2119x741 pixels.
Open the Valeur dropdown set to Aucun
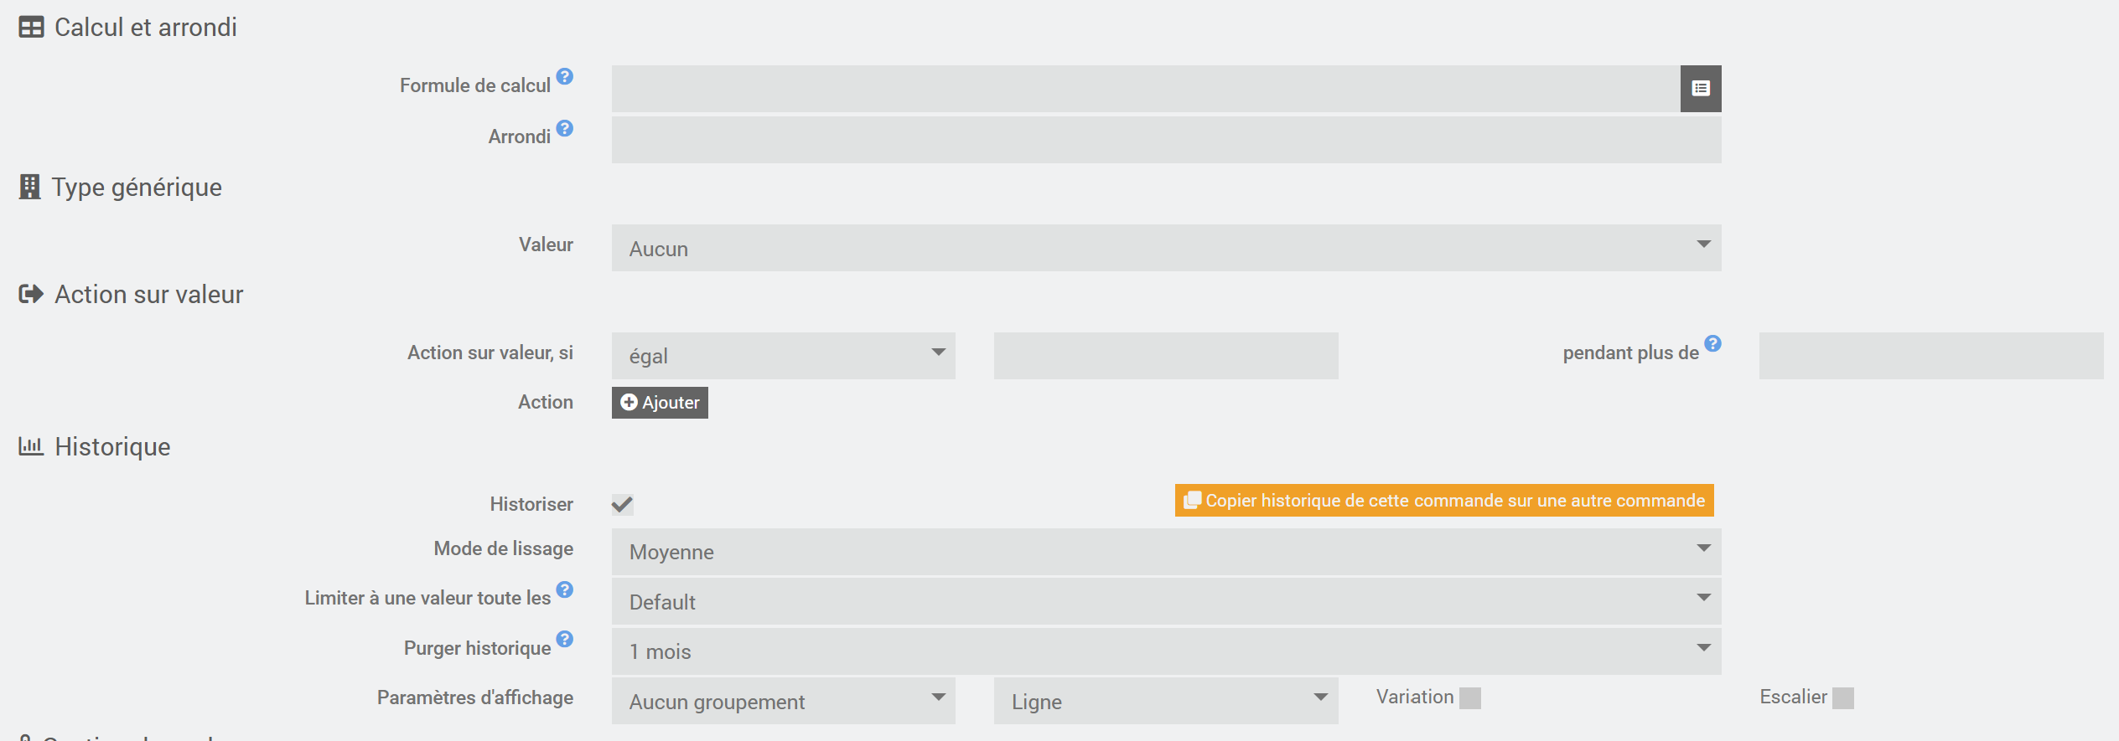(x=1165, y=248)
